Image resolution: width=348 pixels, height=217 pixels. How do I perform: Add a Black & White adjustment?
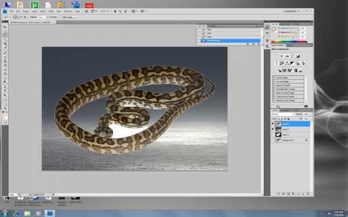tap(292, 63)
